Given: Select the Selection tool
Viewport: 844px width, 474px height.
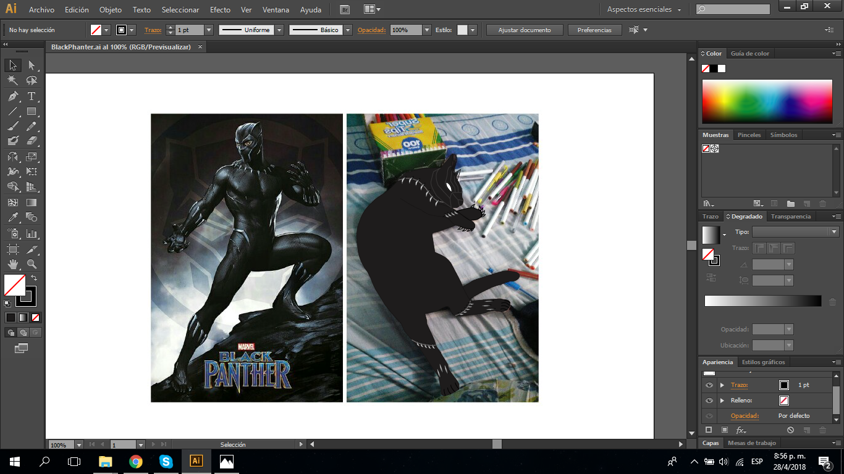Looking at the screenshot, I should click(12, 65).
